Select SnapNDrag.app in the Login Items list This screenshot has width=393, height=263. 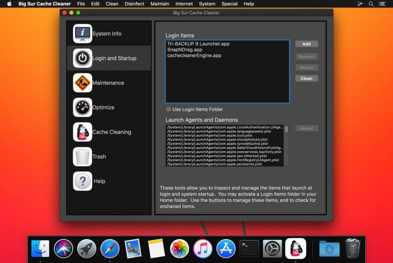(185, 50)
